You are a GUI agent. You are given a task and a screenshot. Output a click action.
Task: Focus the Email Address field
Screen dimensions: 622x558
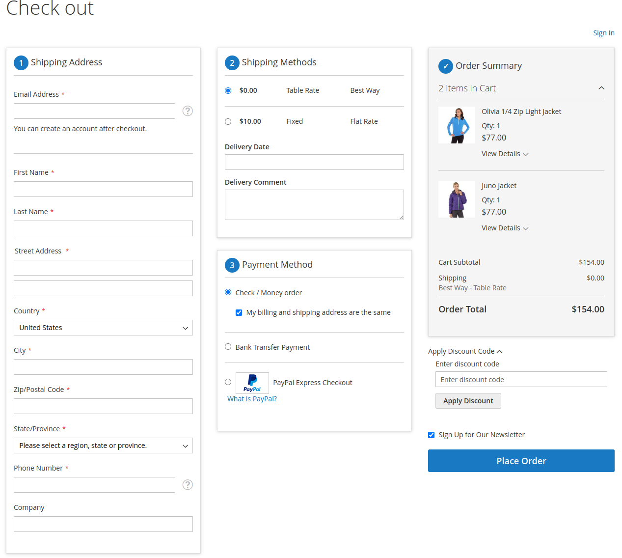94,111
